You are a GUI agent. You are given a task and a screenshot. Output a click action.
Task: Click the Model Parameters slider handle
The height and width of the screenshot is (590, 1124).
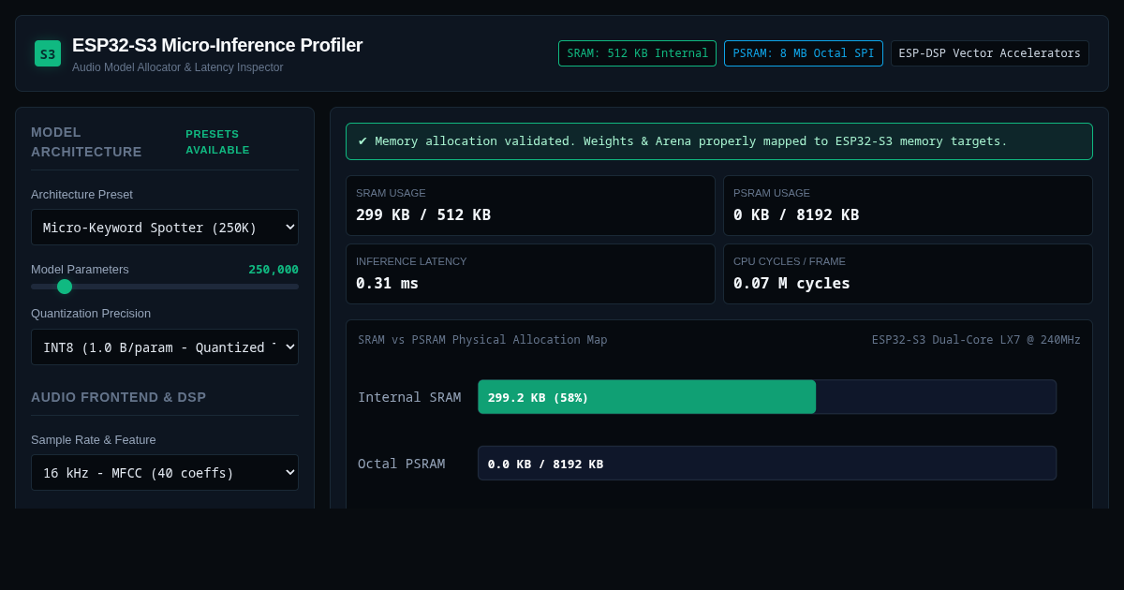click(x=65, y=287)
